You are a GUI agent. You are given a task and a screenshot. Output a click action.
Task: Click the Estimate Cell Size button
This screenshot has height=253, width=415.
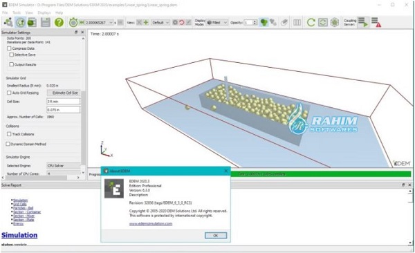click(64, 93)
